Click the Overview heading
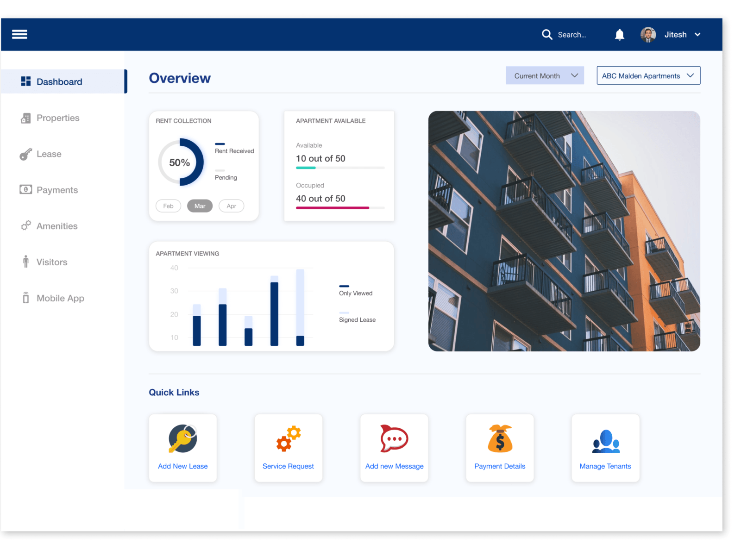Image resolution: width=741 pixels, height=550 pixels. coord(180,78)
